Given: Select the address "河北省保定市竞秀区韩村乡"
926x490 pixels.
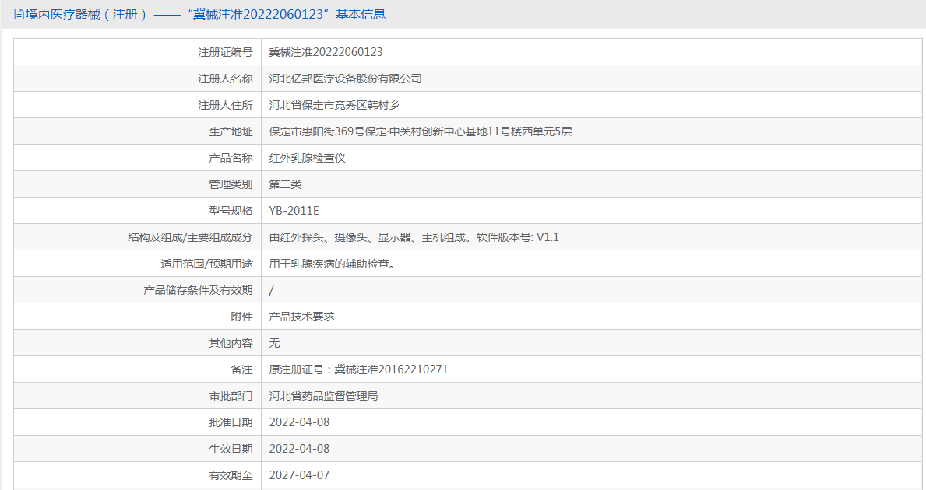Looking at the screenshot, I should (x=334, y=105).
